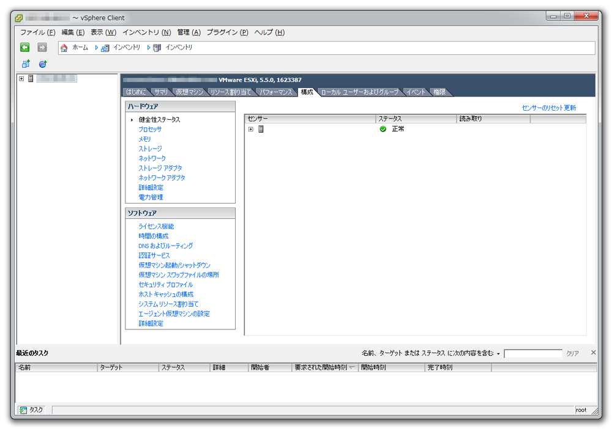Click the クリア button in tasks filter
The height and width of the screenshot is (429, 612).
click(573, 353)
